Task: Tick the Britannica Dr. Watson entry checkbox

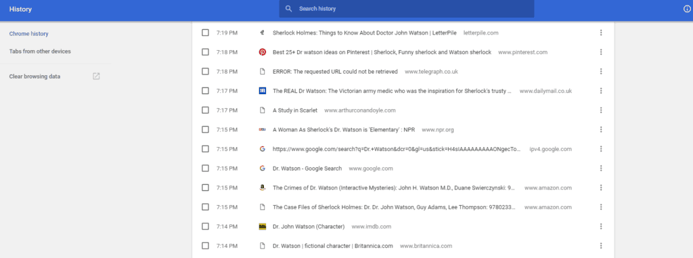Action: pos(205,246)
